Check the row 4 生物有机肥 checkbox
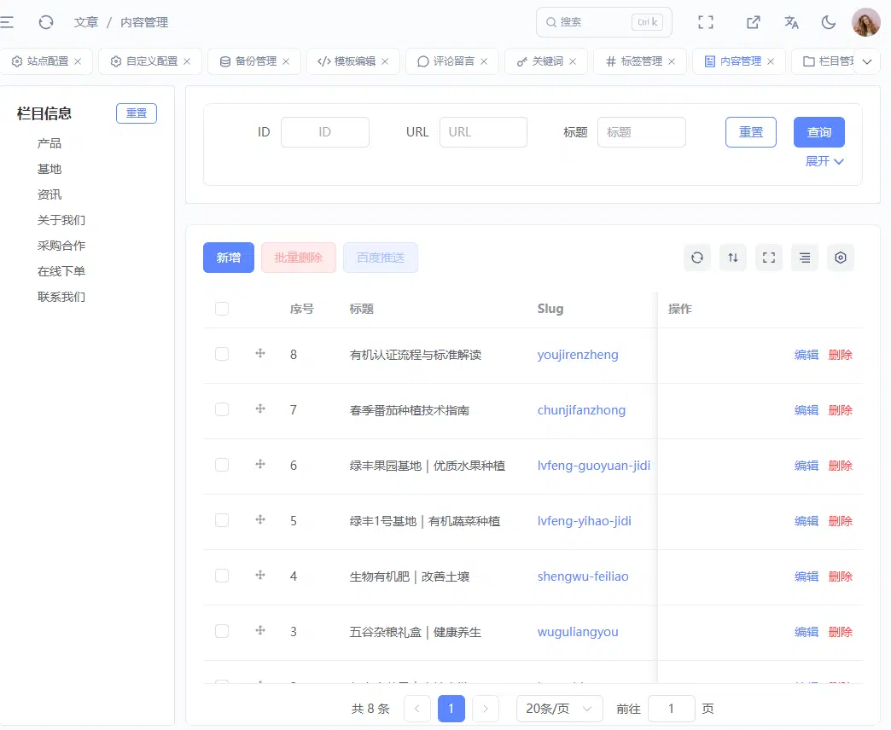Screen dimensions: 891x730 coord(222,576)
